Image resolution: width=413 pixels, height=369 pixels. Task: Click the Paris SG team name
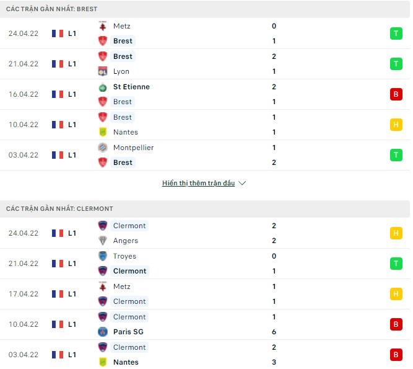128,332
